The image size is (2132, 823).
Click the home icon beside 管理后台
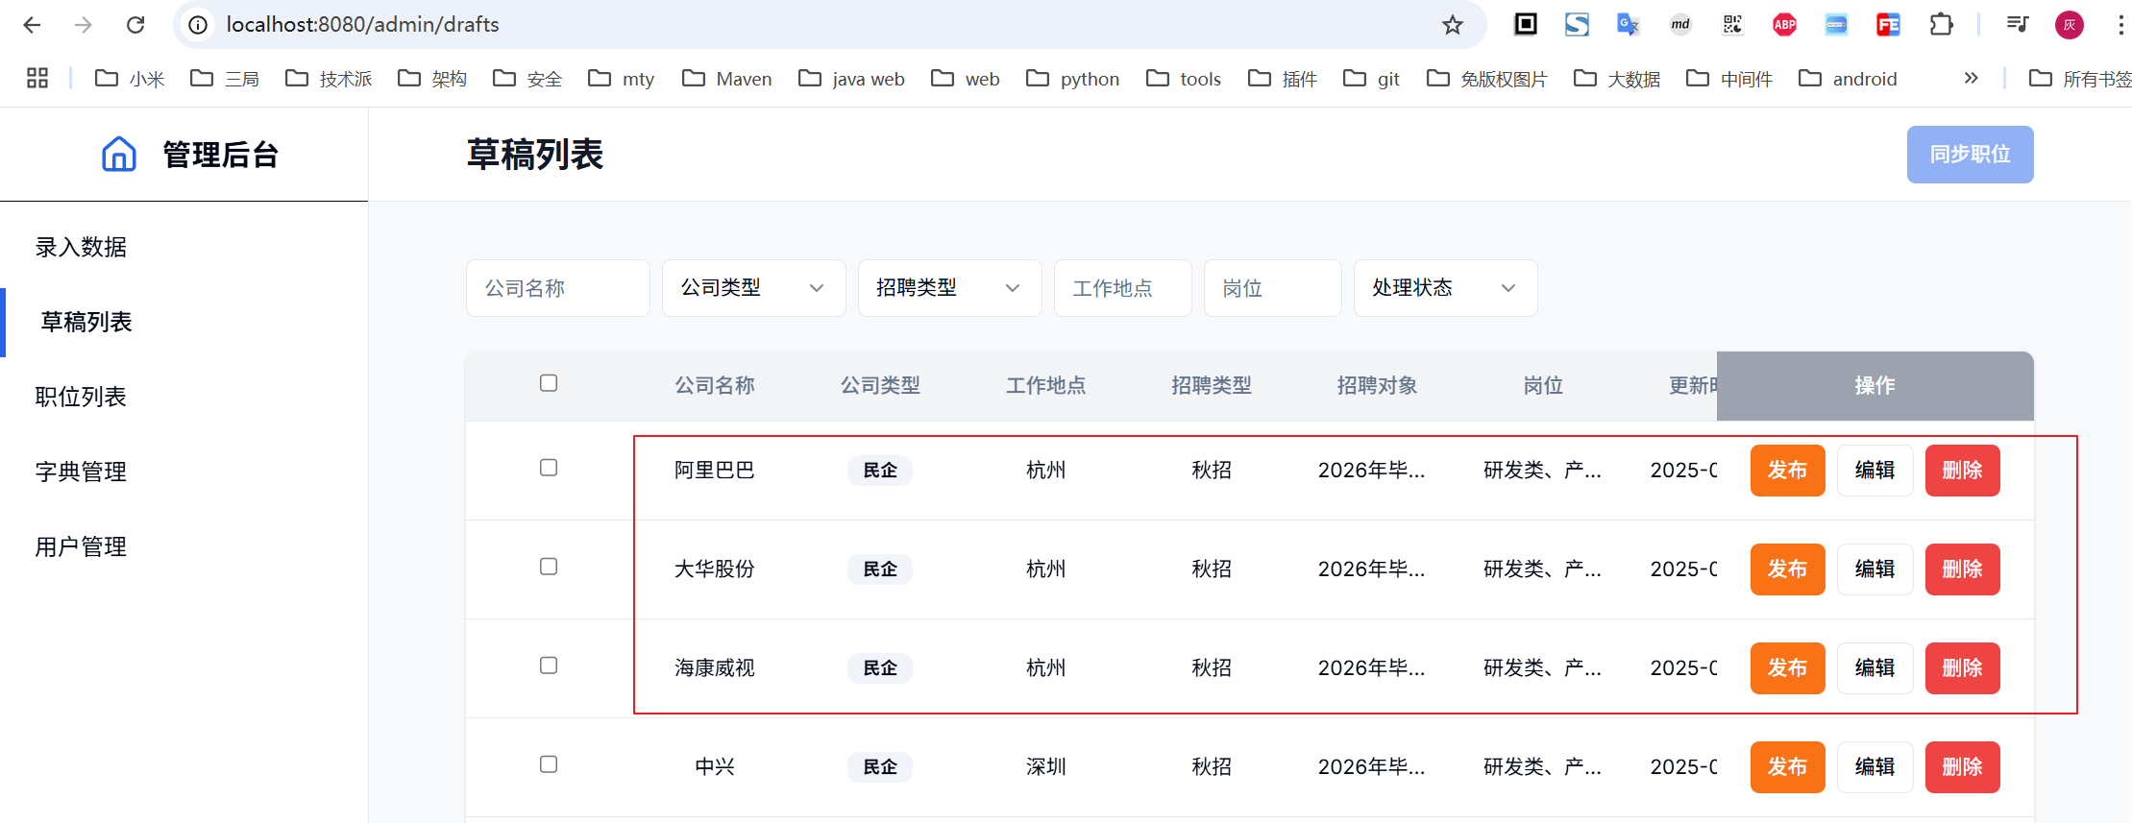(119, 154)
